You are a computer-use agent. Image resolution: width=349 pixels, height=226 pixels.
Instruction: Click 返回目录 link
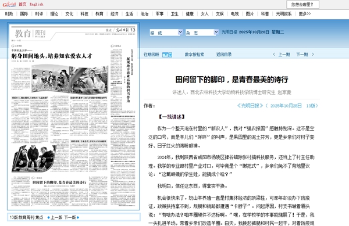(x=224, y=55)
